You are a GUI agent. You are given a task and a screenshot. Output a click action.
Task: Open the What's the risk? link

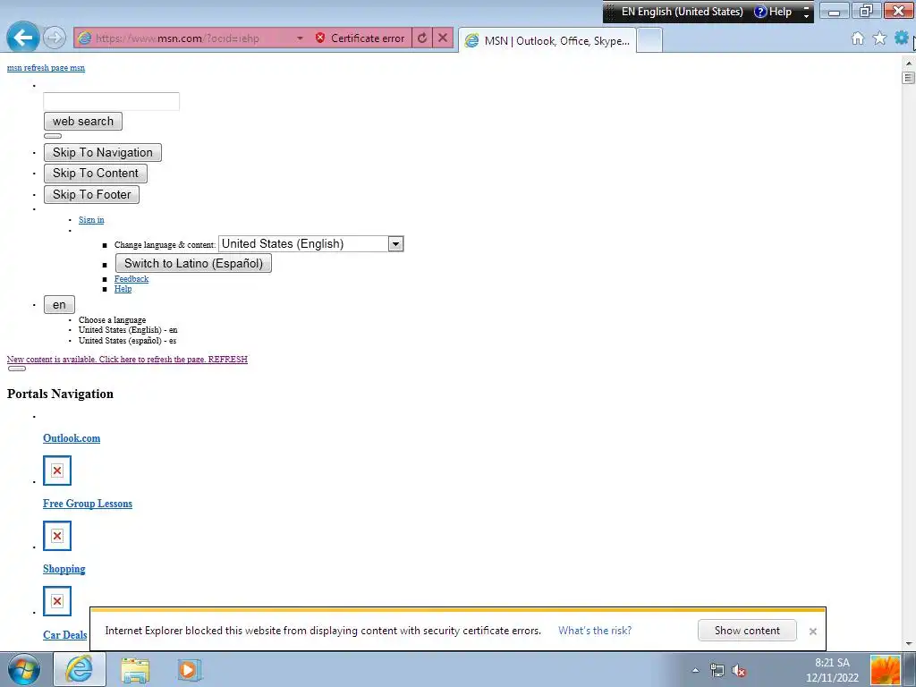pyautogui.click(x=595, y=631)
